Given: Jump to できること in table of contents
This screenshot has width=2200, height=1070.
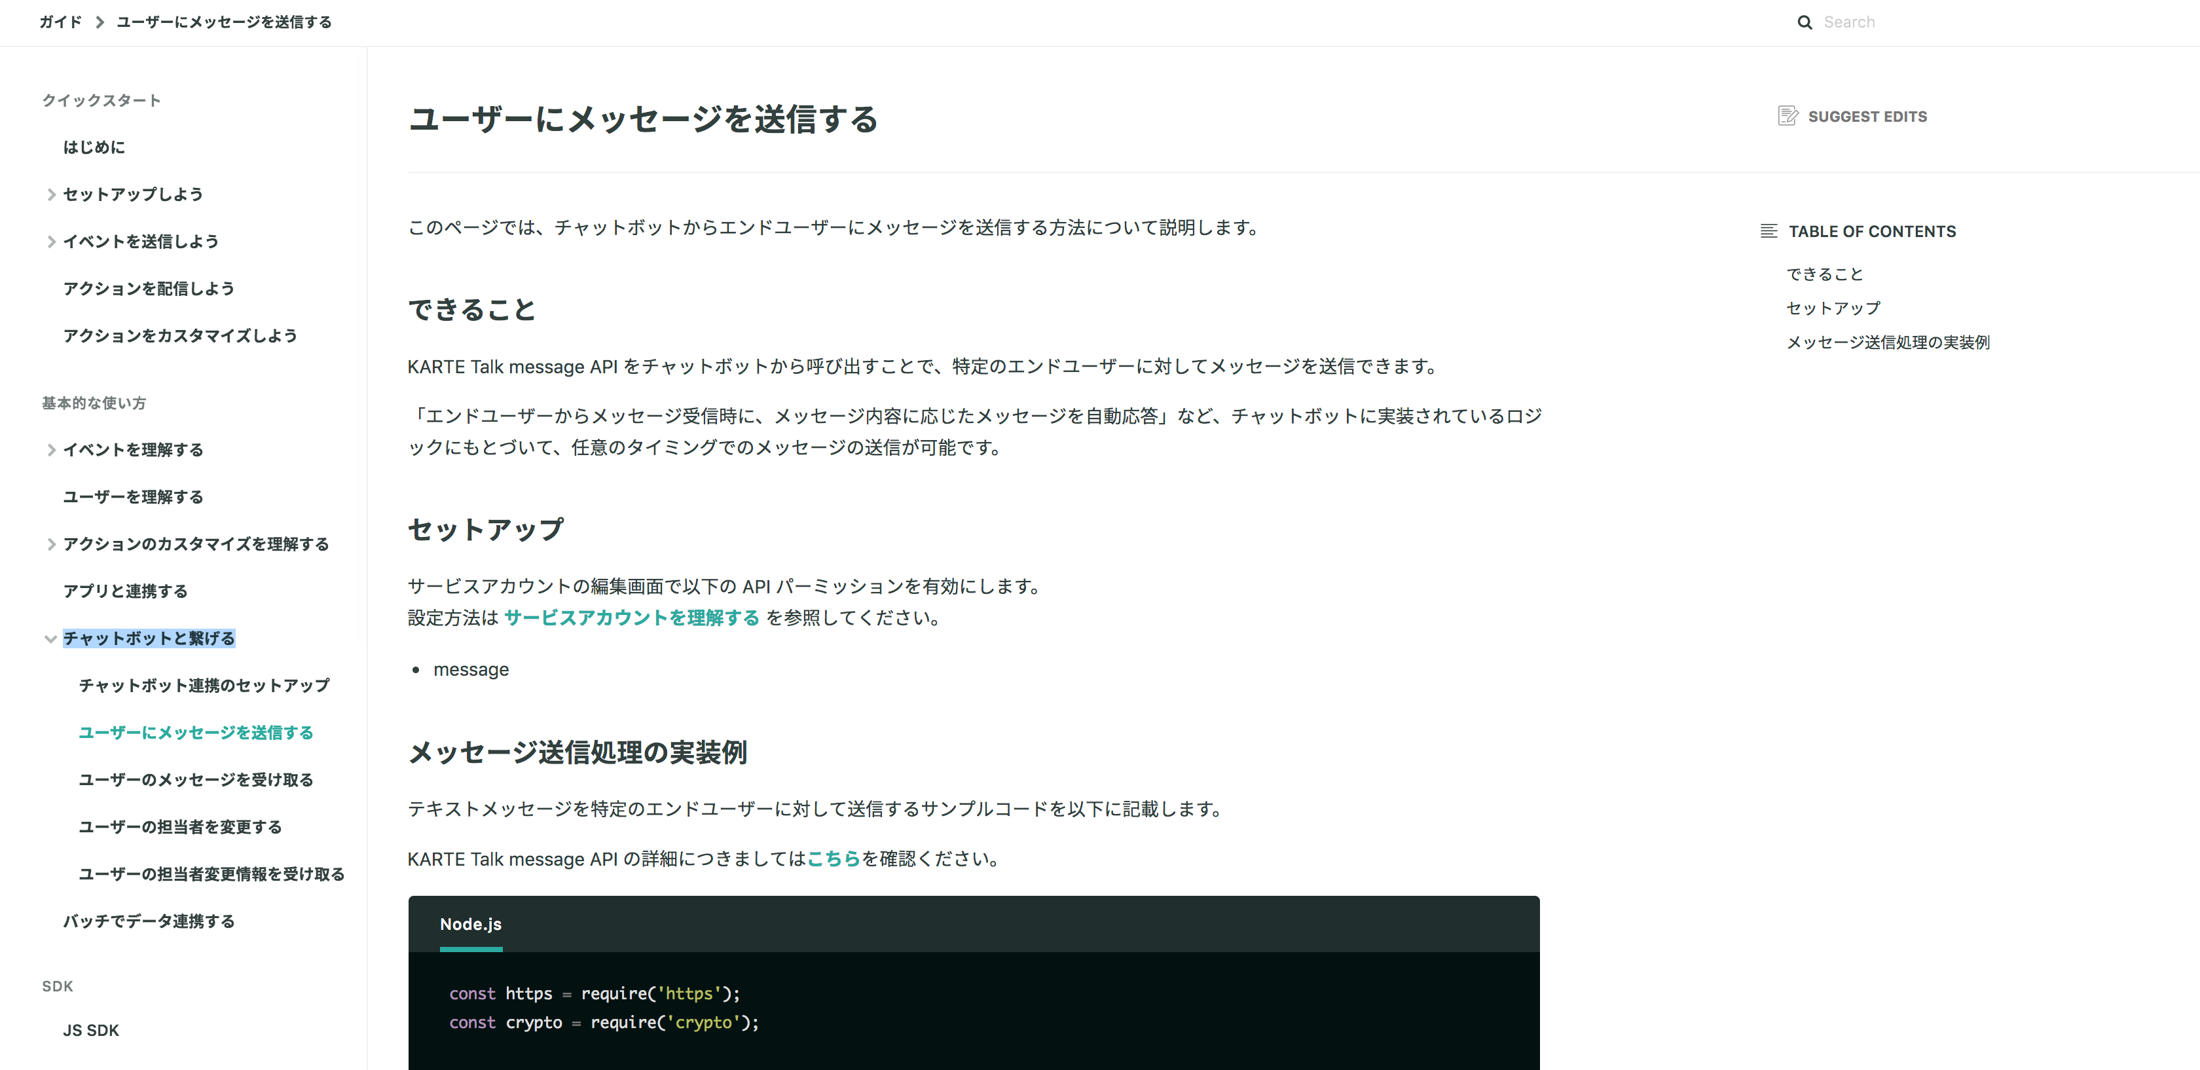Looking at the screenshot, I should (1824, 274).
